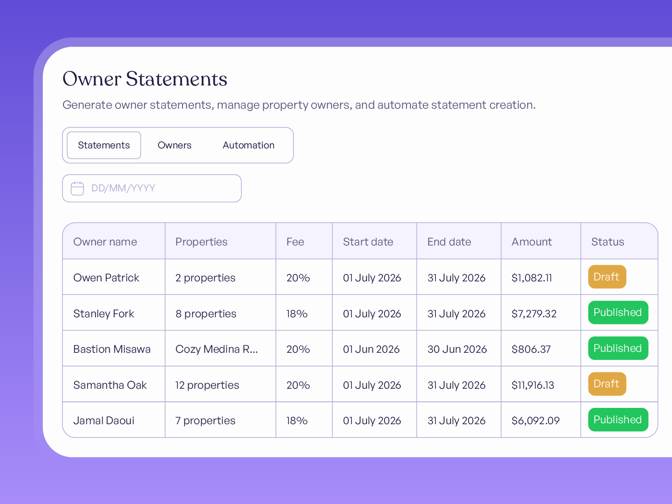The image size is (672, 504).
Task: Select the Samantha Oak owner cell
Action: coord(114,385)
